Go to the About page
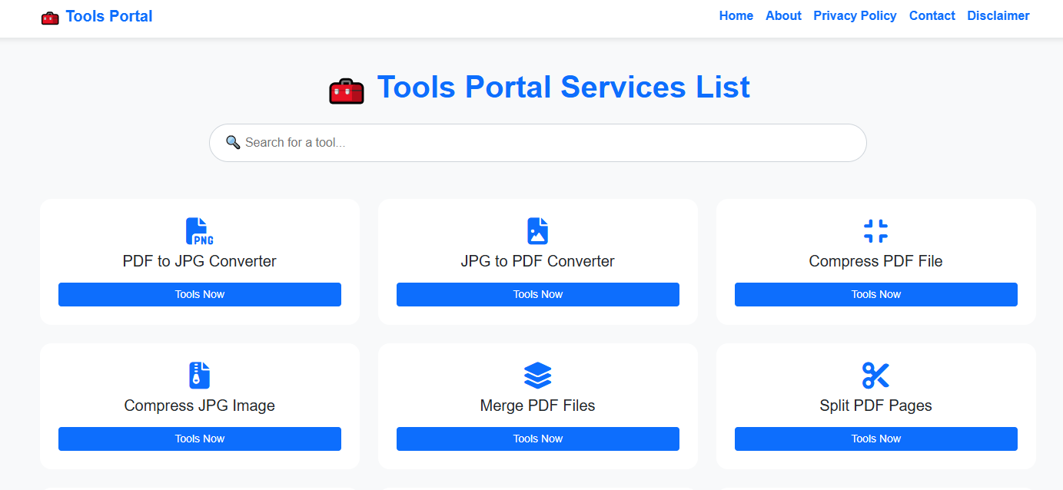Viewport: 1063px width, 490px height. (783, 16)
